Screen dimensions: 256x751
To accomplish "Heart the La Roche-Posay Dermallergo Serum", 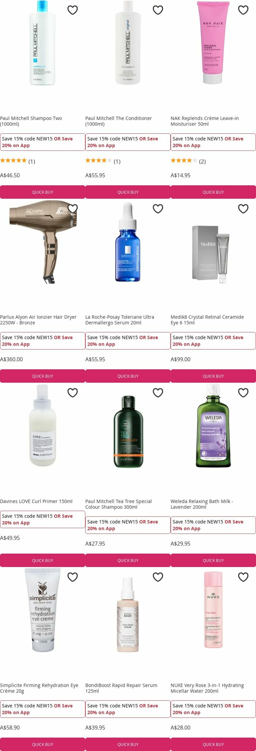I will tap(158, 209).
